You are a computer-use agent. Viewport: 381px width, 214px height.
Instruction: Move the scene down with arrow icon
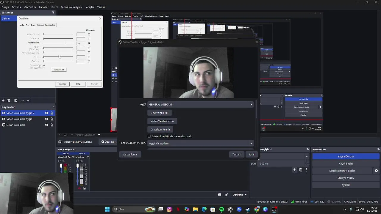[x=28, y=100]
